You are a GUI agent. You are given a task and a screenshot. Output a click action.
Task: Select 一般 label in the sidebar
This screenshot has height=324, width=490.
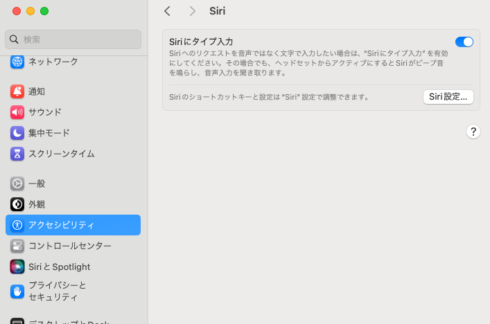click(x=37, y=183)
